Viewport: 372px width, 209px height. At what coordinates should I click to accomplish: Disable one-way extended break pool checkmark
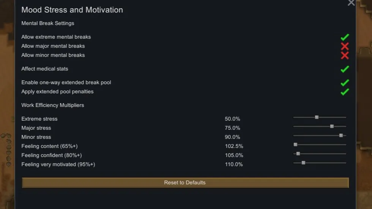pos(345,83)
